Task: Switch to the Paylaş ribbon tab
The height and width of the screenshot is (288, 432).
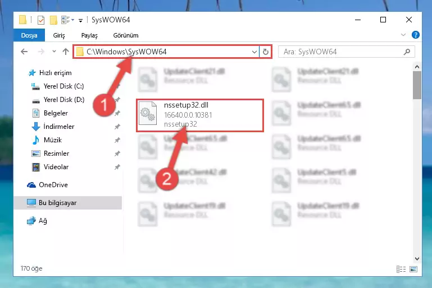Action: (x=89, y=35)
